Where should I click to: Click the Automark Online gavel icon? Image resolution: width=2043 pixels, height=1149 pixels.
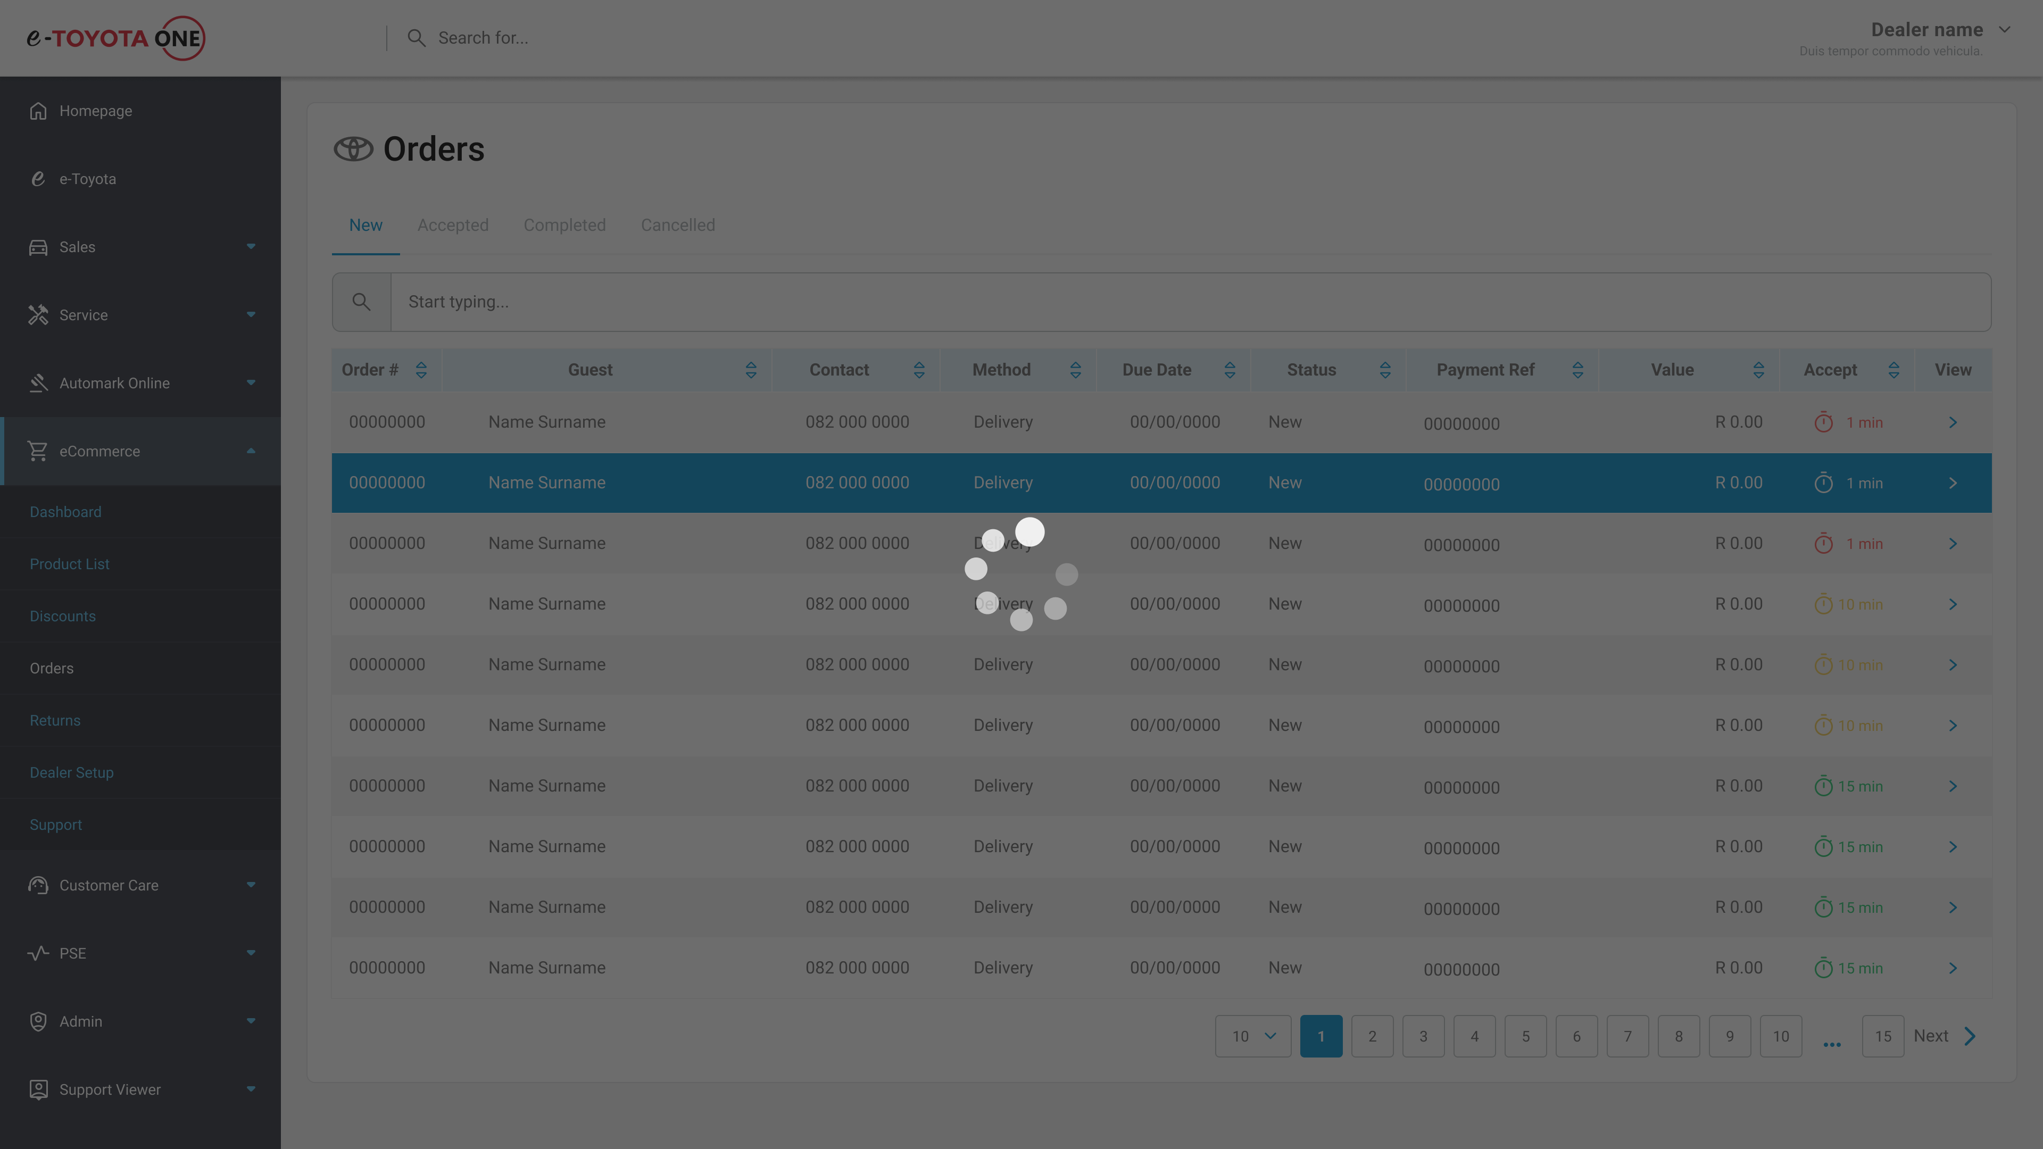pos(38,383)
